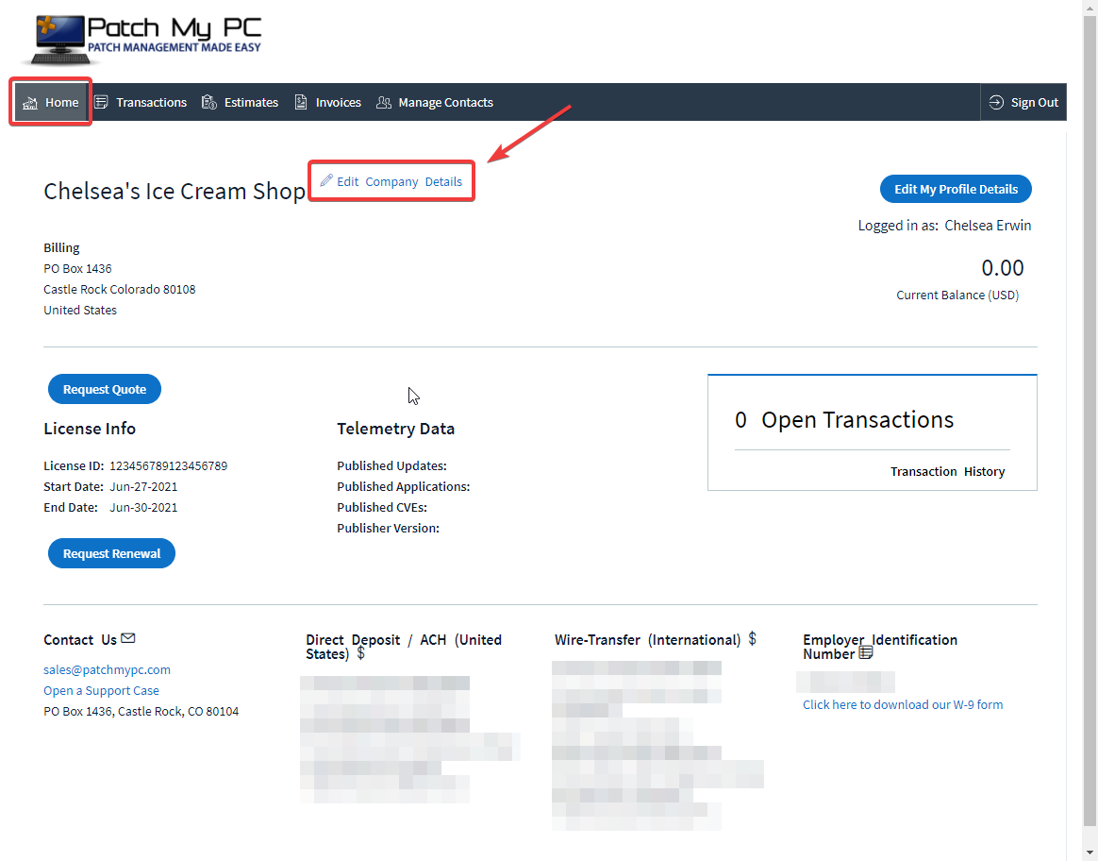1098x861 pixels.
Task: Go to the Transactions page
Action: 141,102
